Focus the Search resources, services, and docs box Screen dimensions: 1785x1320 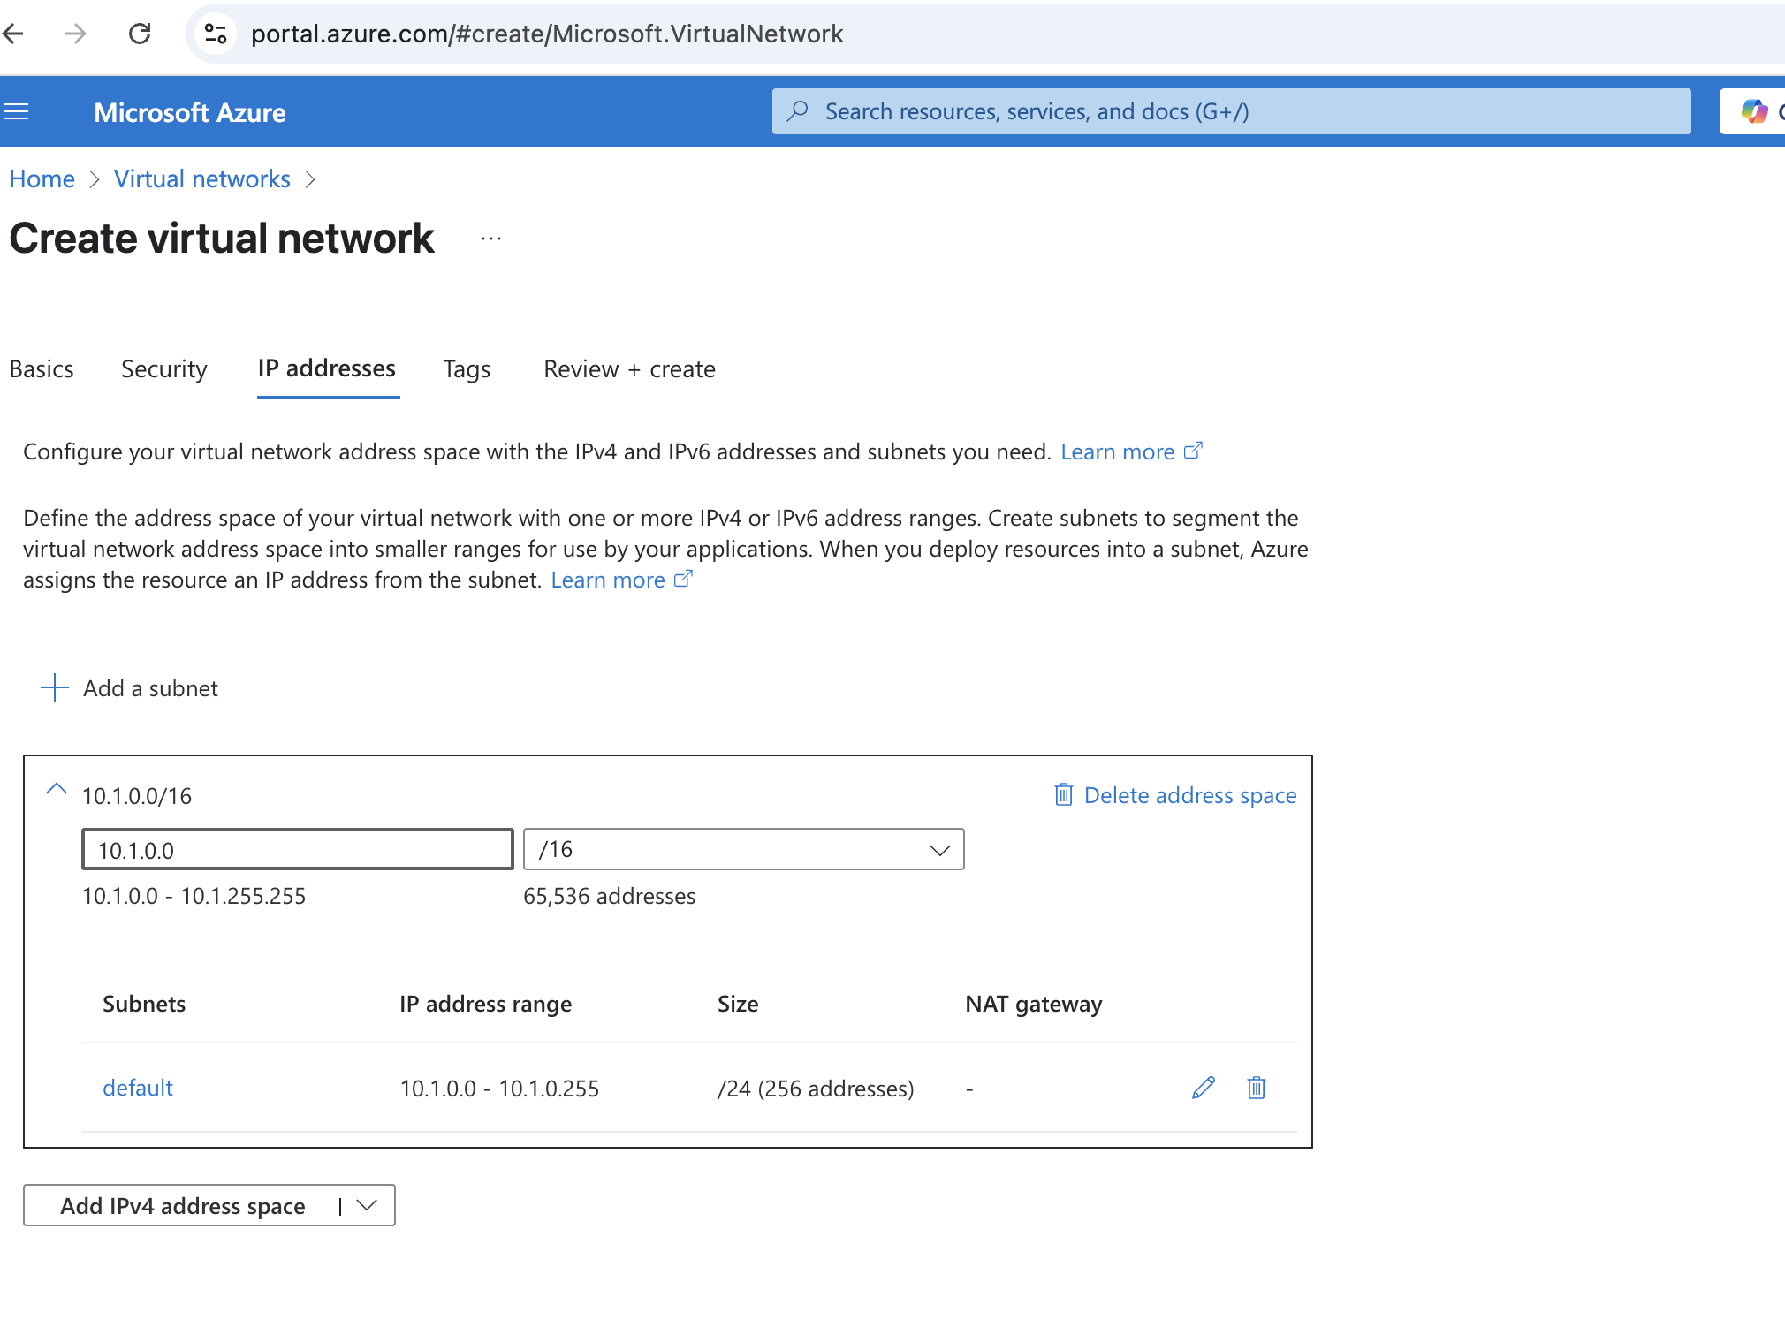coord(1232,111)
